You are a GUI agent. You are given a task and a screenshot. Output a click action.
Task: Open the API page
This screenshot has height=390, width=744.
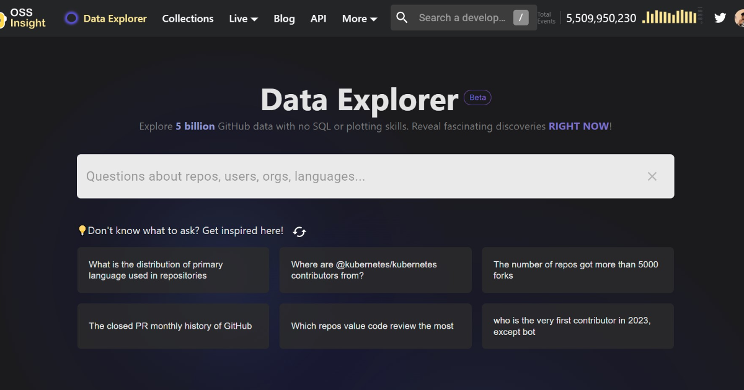pyautogui.click(x=318, y=19)
